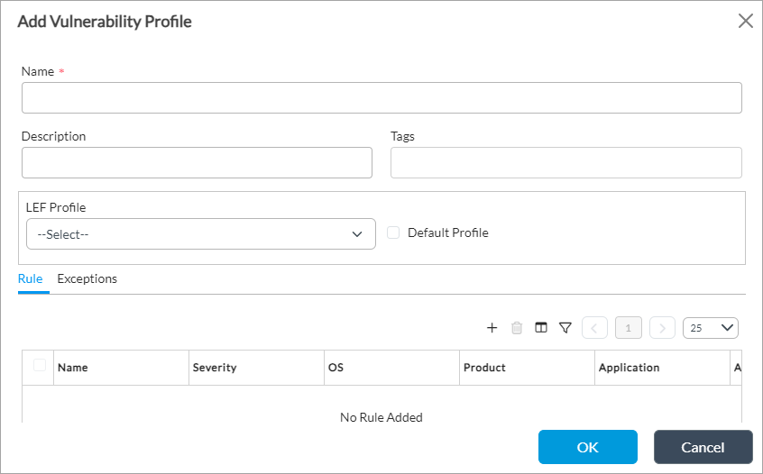Viewport: 763px width, 474px height.
Task: Toggle select-all checkbox in table header
Action: (x=40, y=365)
